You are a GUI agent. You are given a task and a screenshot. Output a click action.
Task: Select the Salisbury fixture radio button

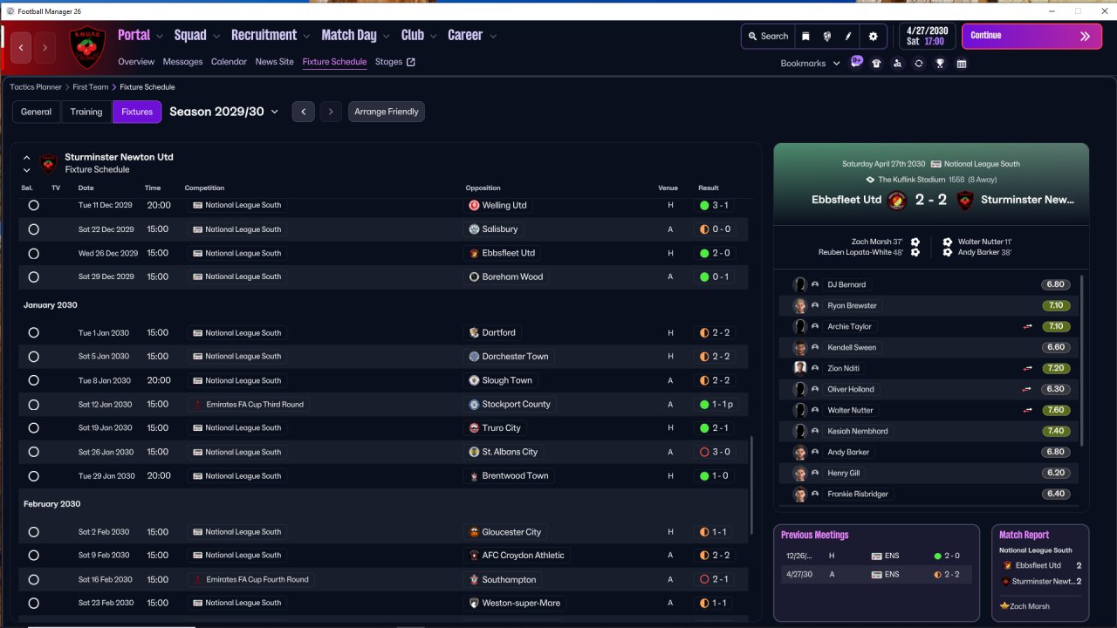pos(33,229)
